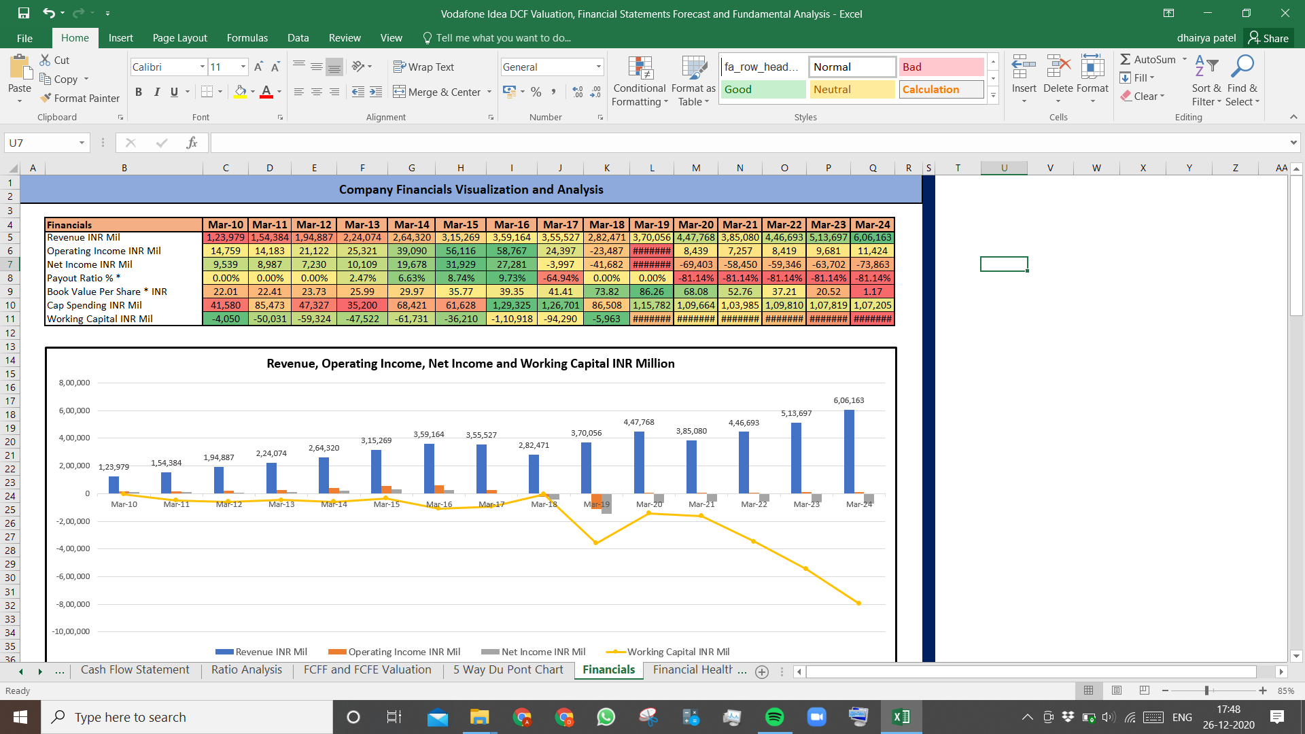This screenshot has height=734, width=1305.
Task: Apply red Font Color
Action: point(266,92)
